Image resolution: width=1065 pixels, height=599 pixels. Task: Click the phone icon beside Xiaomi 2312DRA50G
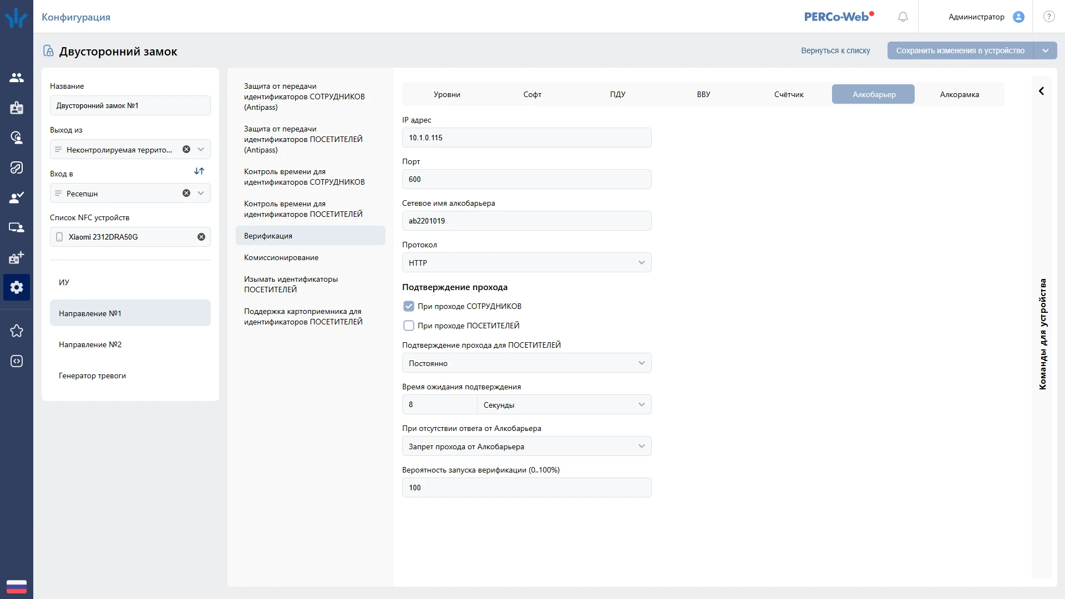(59, 237)
